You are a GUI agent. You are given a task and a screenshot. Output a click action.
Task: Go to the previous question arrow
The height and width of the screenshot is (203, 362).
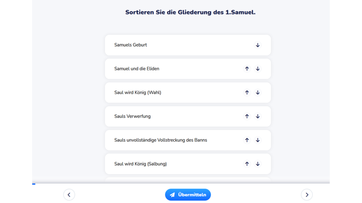[x=69, y=195]
